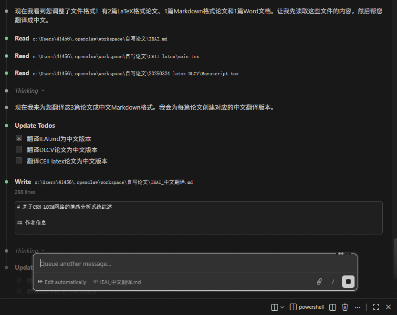Open the Read IEAI.md file path
The image size is (397, 315).
click(x=100, y=39)
